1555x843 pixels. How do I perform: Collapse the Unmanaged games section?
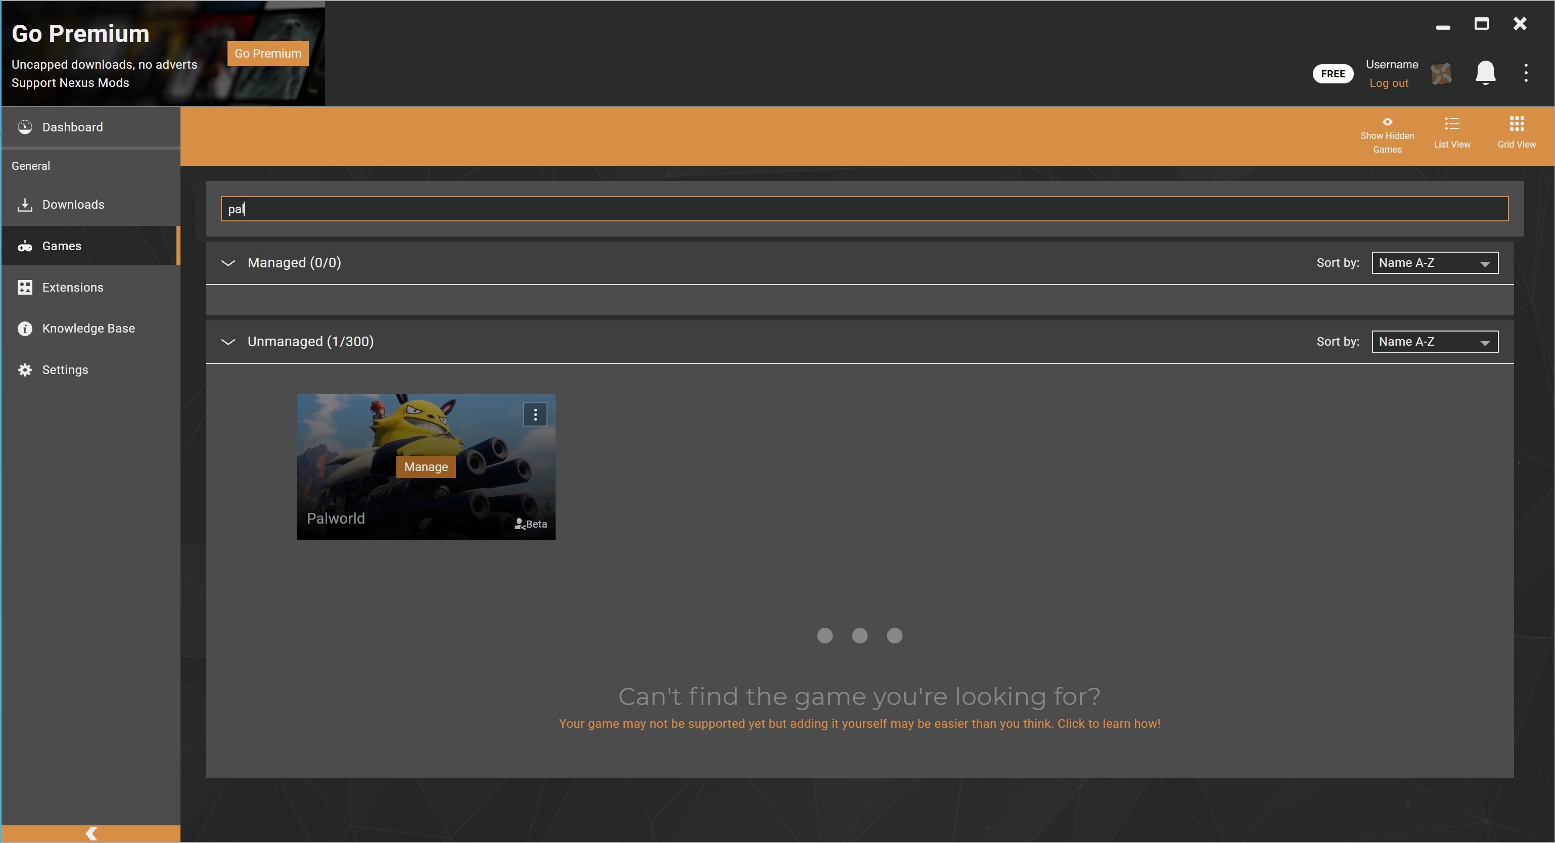228,342
